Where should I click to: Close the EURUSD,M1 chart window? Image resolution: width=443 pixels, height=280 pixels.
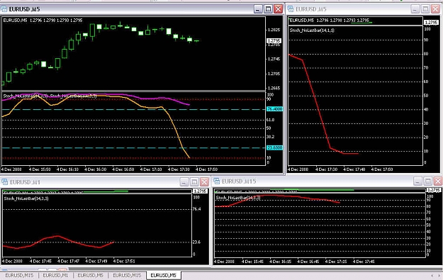click(204, 182)
